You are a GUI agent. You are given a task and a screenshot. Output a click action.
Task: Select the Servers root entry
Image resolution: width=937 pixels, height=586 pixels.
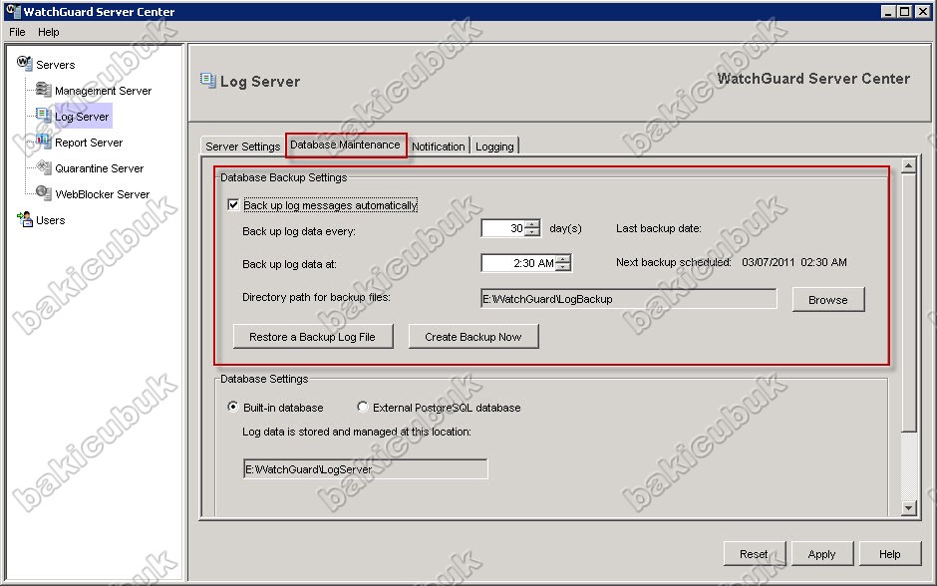point(56,65)
